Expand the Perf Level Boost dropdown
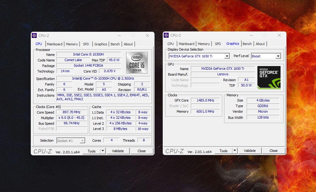Viewport: 316px width, 192px height. (278, 56)
